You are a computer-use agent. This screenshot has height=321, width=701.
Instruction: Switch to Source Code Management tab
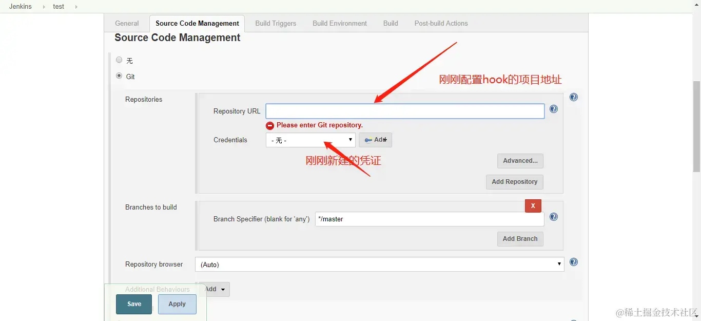click(197, 23)
